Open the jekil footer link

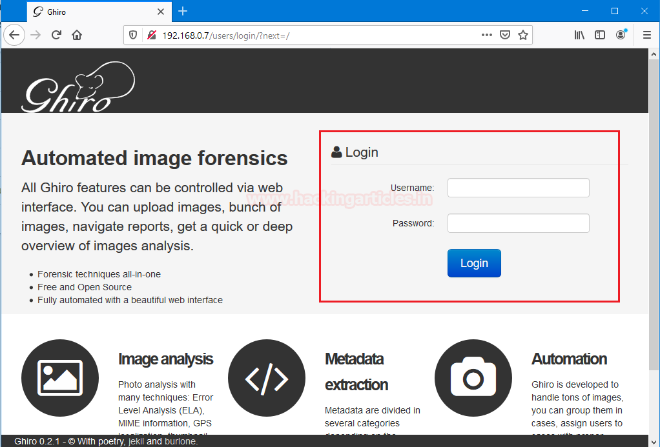136,442
